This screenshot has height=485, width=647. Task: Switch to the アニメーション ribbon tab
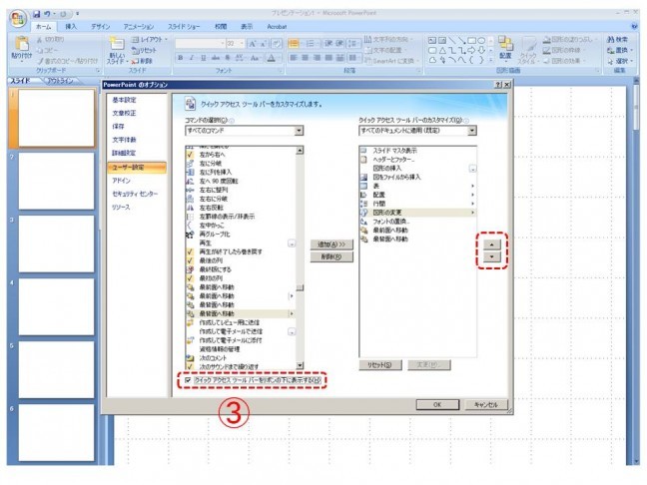point(138,26)
